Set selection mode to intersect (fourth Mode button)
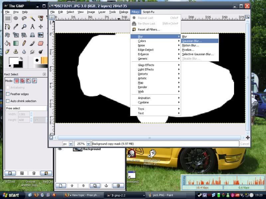Viewport: 266px width, 199px height. (x=34, y=81)
